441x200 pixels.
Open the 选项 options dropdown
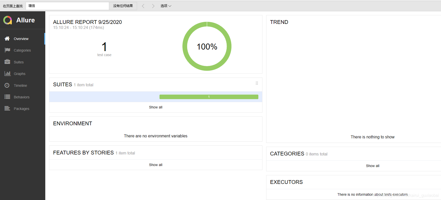coord(166,6)
